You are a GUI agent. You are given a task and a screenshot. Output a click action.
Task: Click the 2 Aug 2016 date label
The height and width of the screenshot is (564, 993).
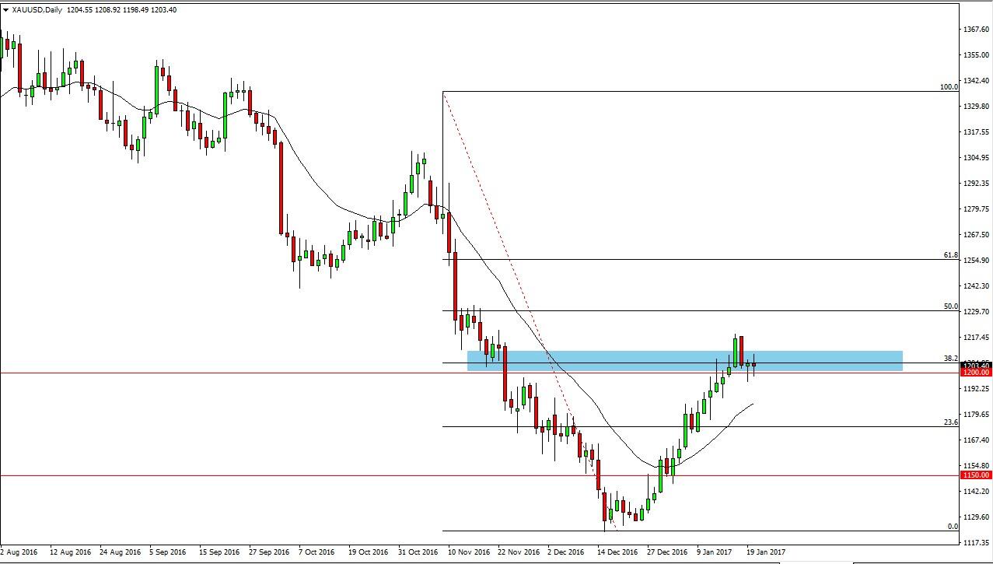pos(21,552)
